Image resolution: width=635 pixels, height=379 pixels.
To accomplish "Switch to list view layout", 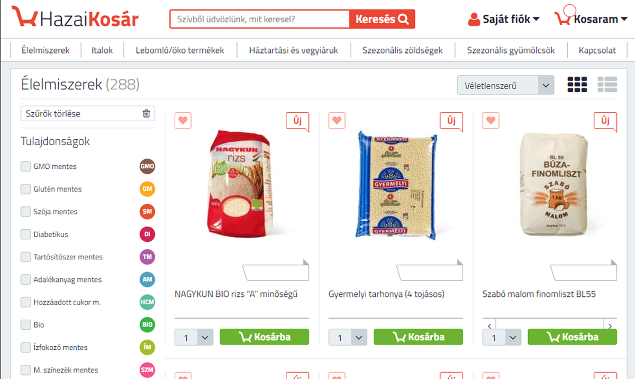I will (x=607, y=85).
